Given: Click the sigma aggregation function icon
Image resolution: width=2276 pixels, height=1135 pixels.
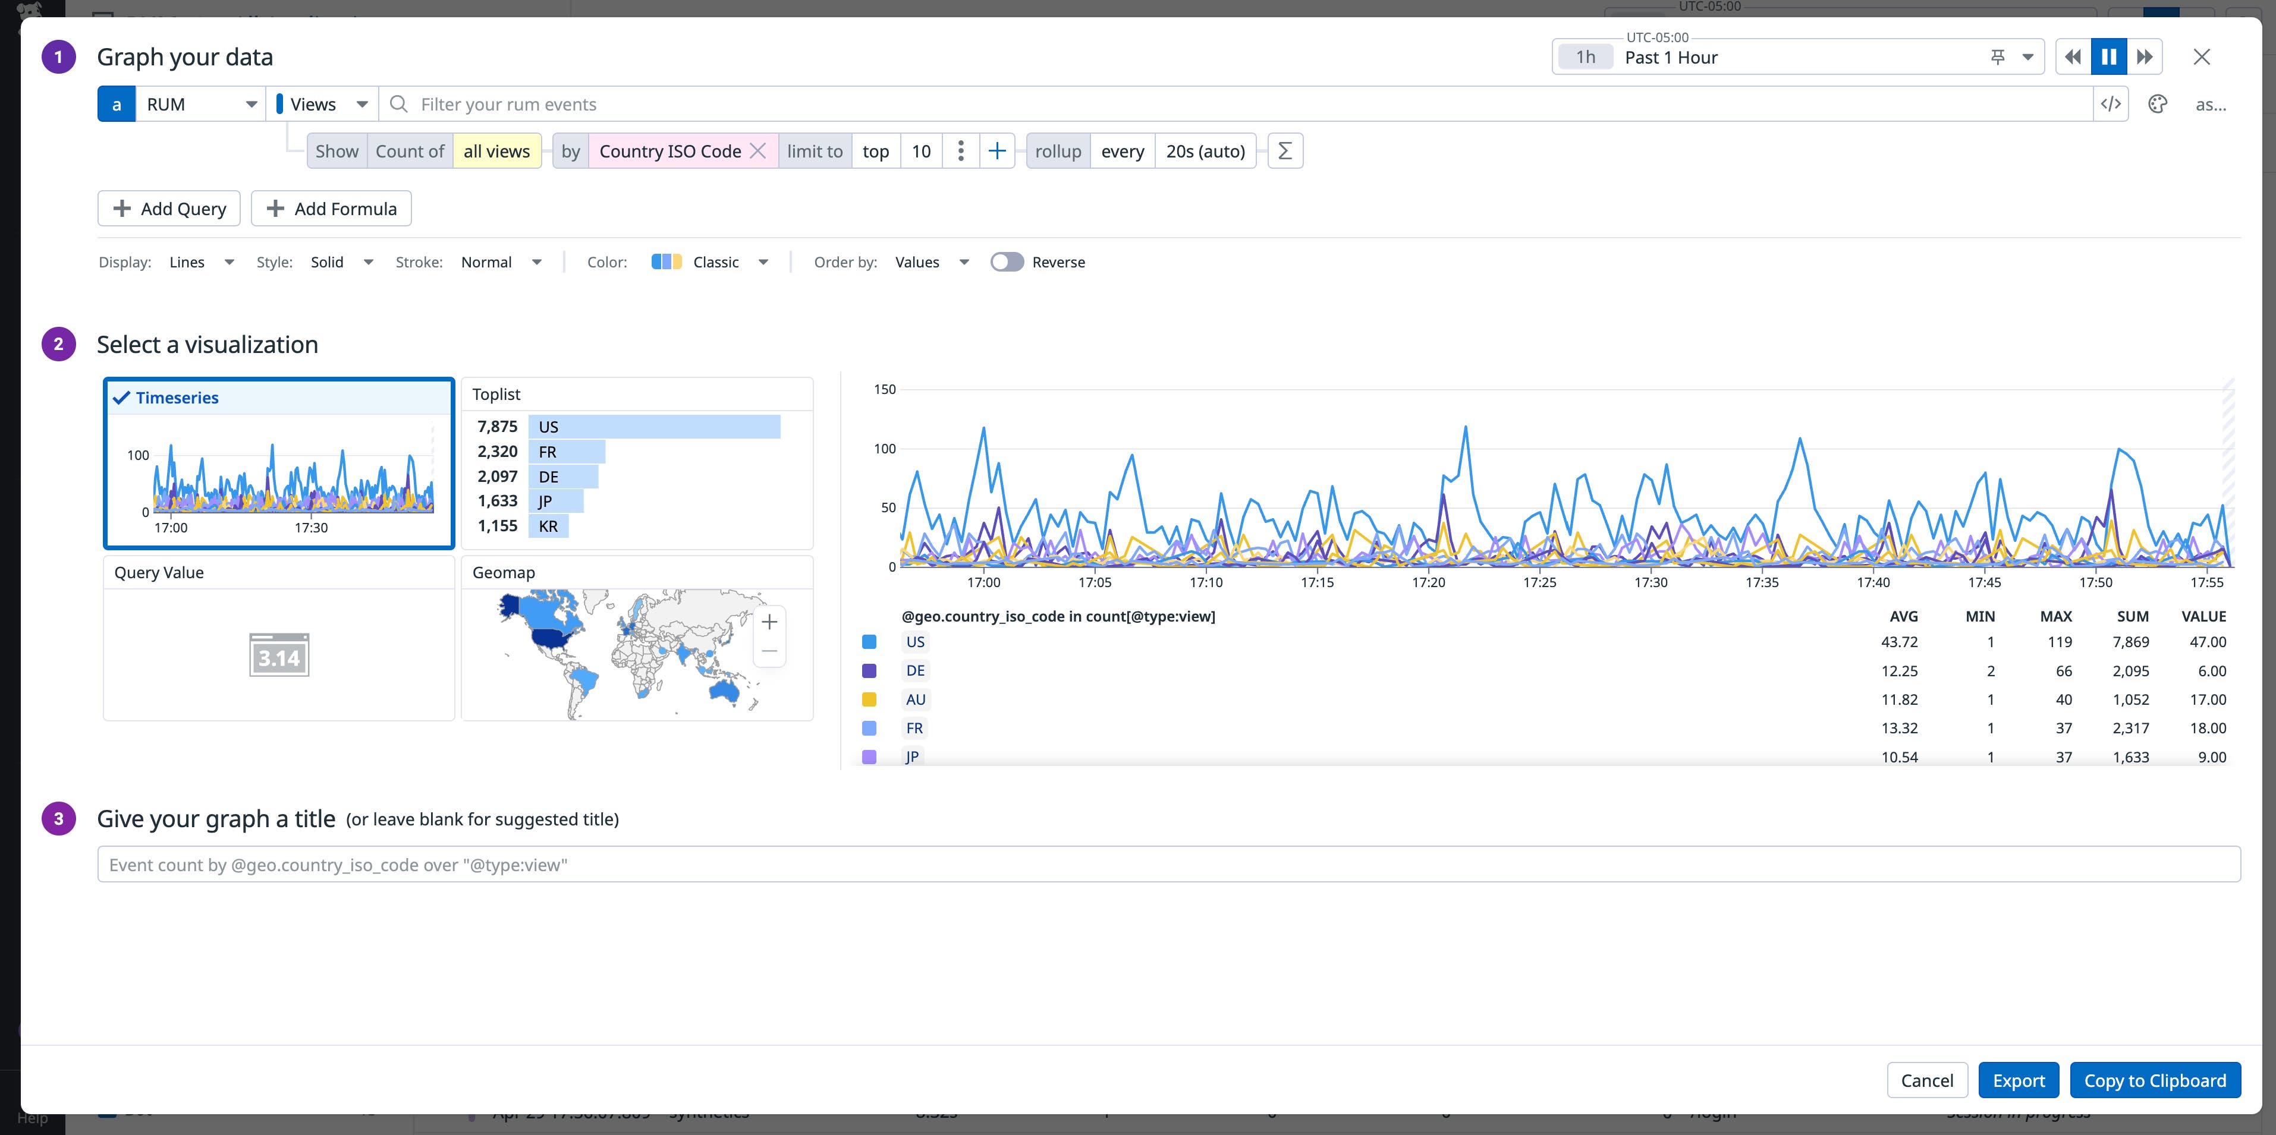Looking at the screenshot, I should pyautogui.click(x=1285, y=150).
